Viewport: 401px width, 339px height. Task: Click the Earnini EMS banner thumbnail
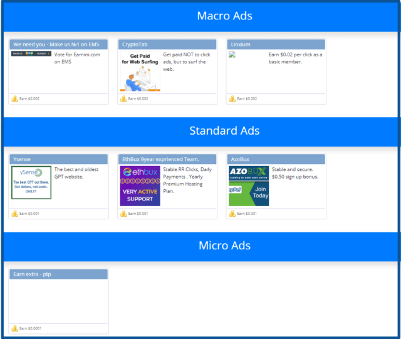31,53
